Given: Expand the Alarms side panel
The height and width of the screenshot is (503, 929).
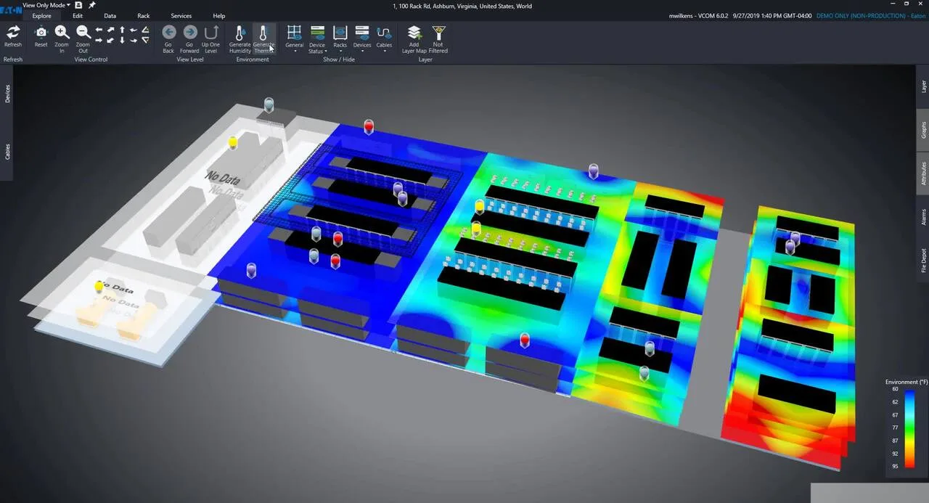Looking at the screenshot, I should 923,217.
